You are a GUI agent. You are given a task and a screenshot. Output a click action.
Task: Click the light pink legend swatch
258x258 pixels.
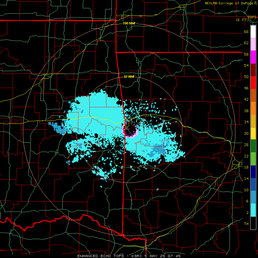point(253,44)
